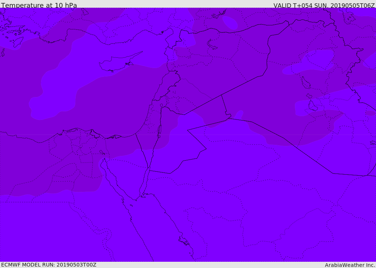Click the "Temperature at 10 hPa" title
The height and width of the screenshot is (268, 376).
pos(39,6)
